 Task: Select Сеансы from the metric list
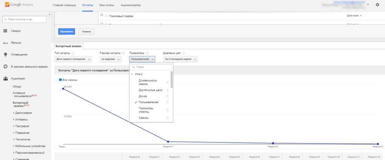click(144, 118)
